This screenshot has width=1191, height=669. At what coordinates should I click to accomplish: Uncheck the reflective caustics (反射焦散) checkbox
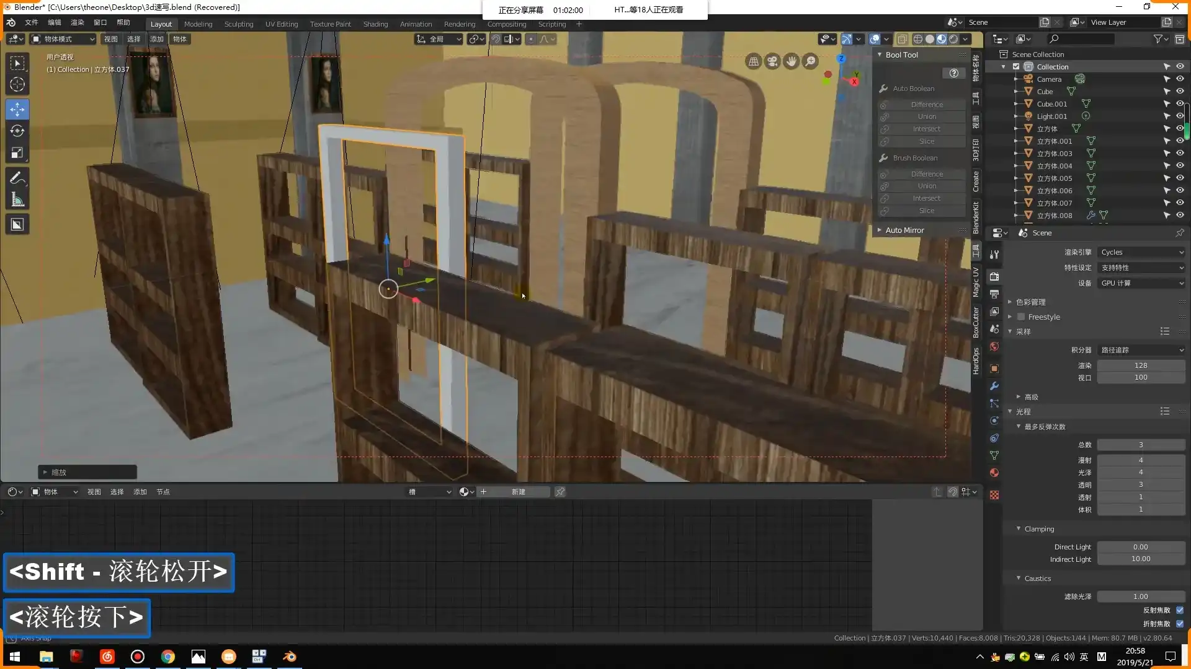(1180, 610)
